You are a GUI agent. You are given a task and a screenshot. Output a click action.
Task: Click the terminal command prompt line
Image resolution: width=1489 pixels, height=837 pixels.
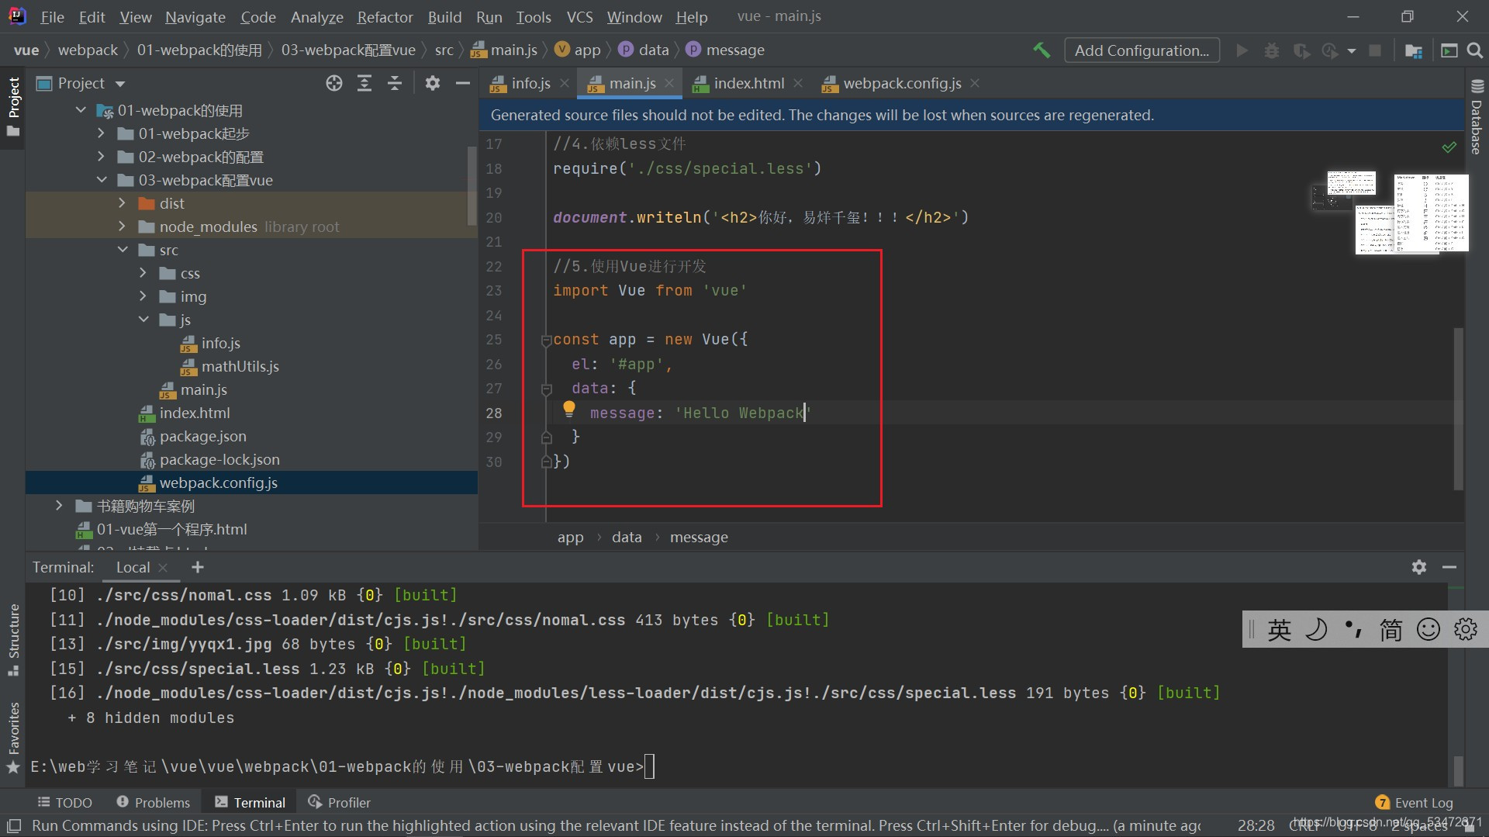342,766
